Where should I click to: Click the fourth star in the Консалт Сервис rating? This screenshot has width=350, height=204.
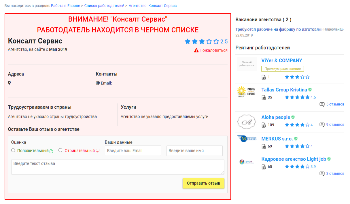tap(209, 41)
